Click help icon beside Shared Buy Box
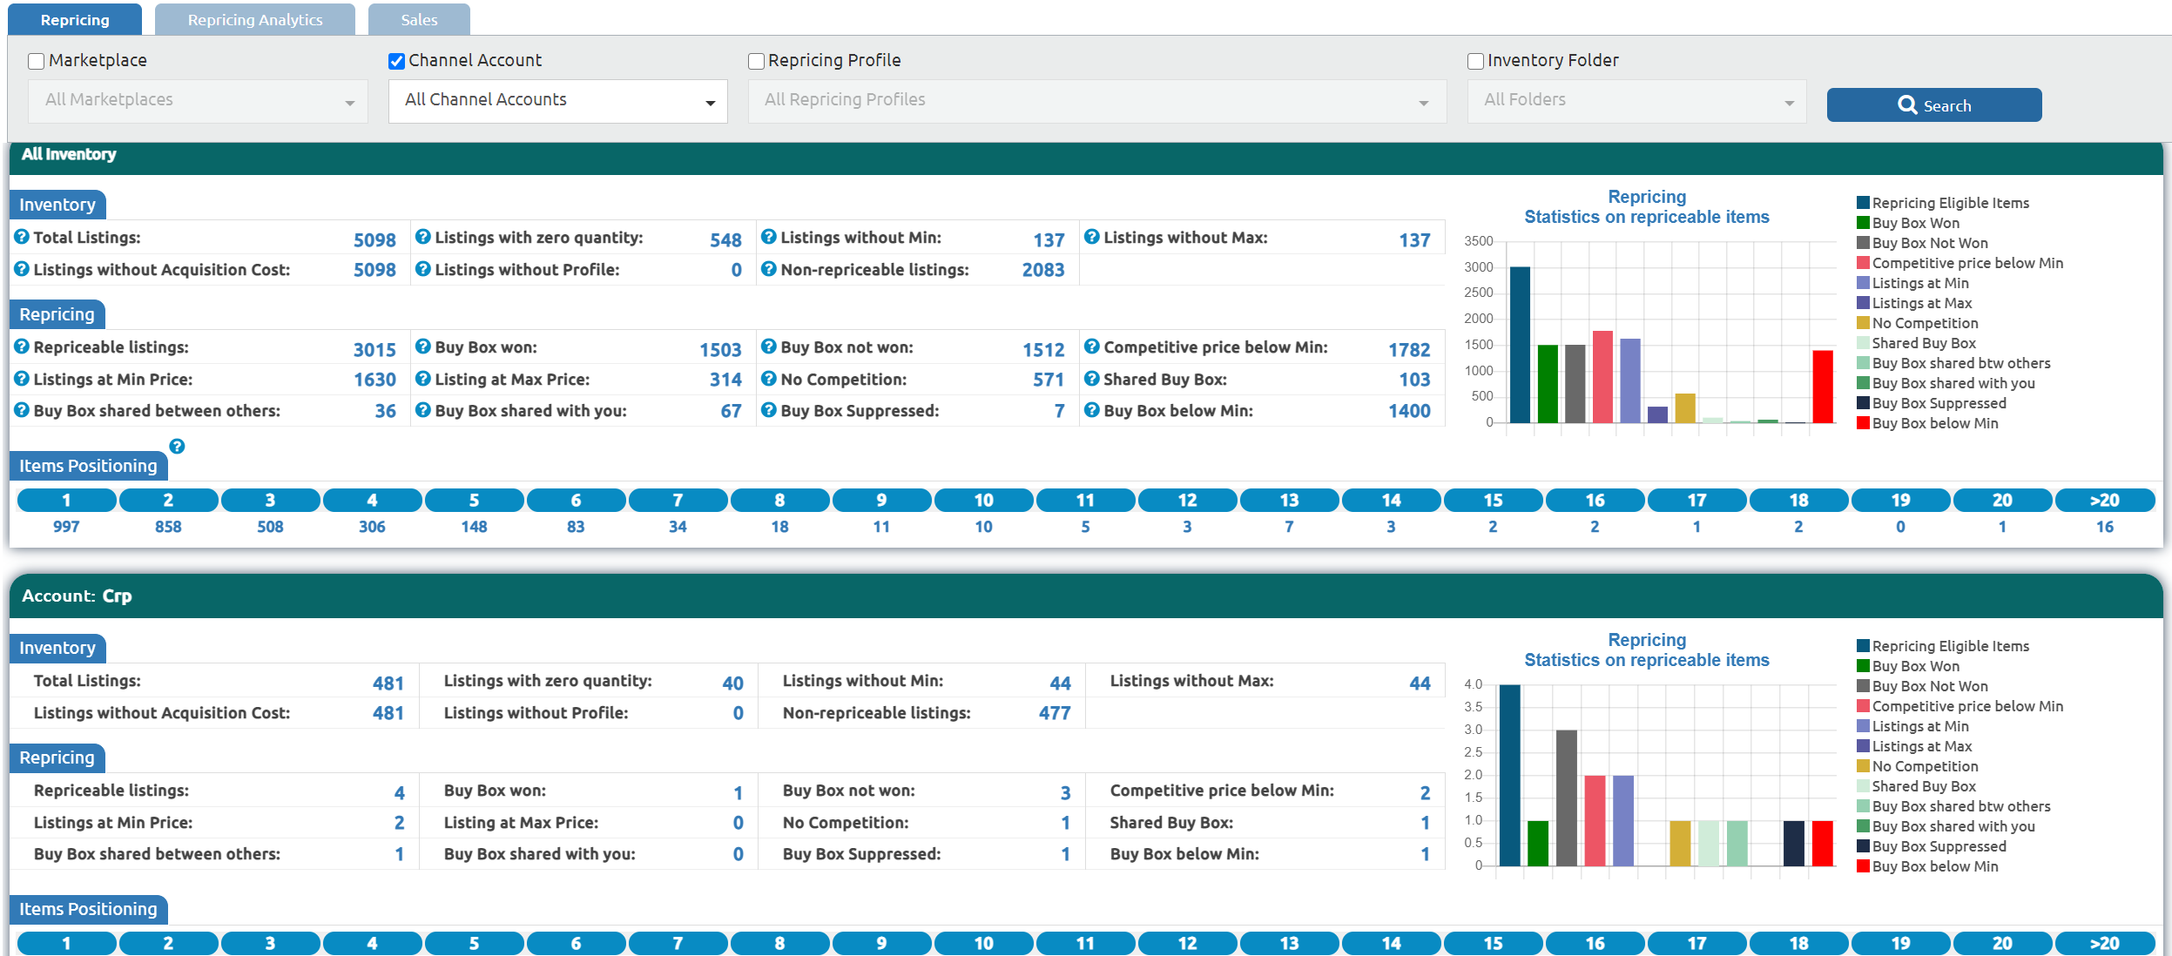2172x956 pixels. click(1092, 379)
